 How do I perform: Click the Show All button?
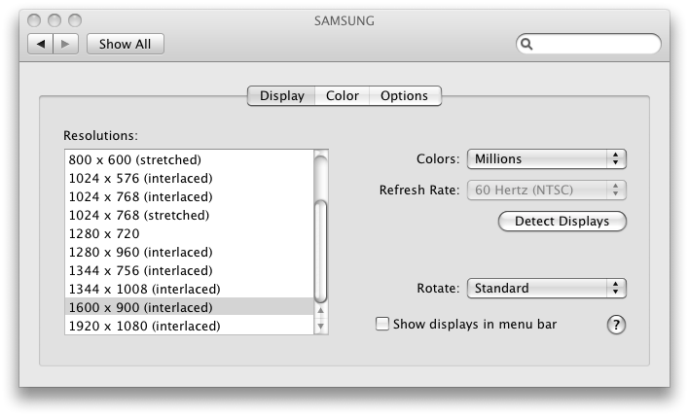click(x=126, y=44)
